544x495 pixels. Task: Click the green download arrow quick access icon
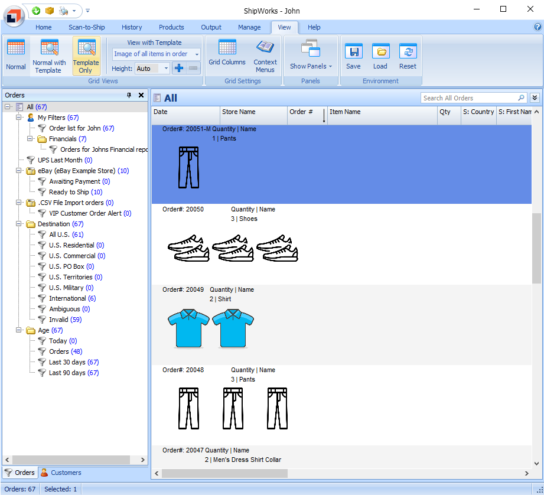pos(36,11)
